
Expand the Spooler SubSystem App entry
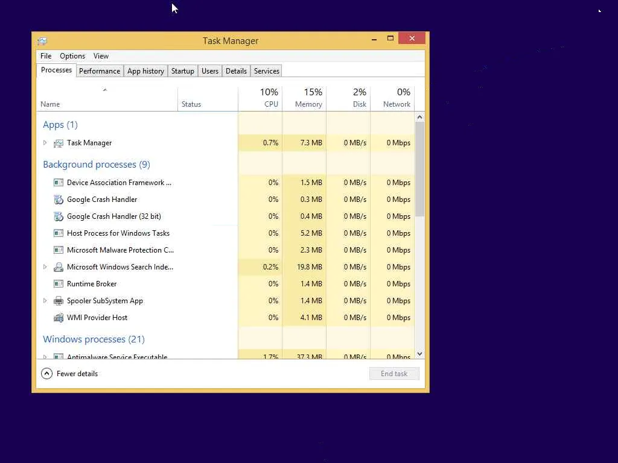(x=45, y=301)
